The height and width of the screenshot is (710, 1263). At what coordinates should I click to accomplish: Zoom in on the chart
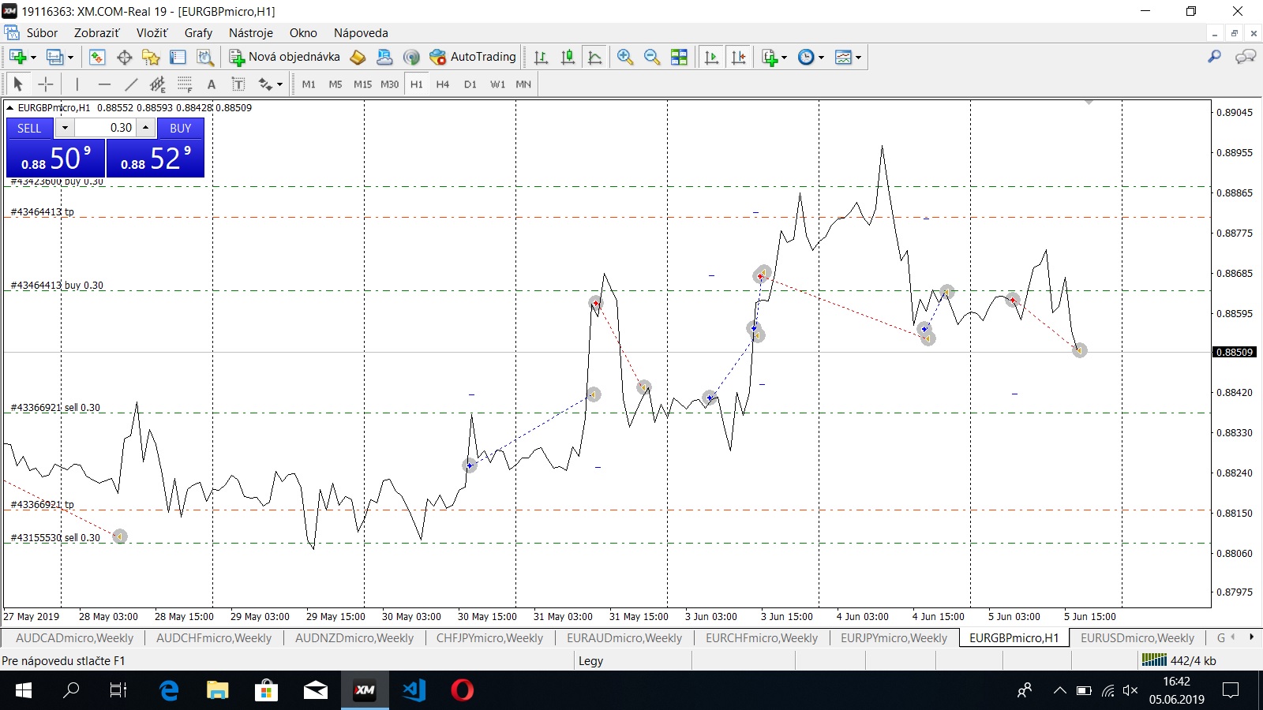[x=625, y=57]
